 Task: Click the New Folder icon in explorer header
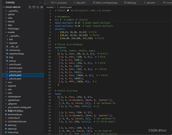pos(34,7)
